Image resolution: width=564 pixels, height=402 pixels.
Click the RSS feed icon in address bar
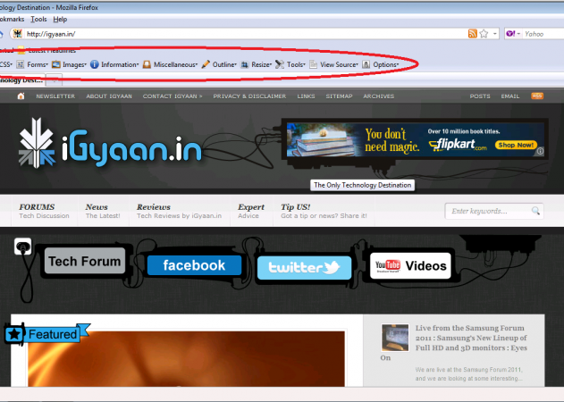pyautogui.click(x=473, y=34)
